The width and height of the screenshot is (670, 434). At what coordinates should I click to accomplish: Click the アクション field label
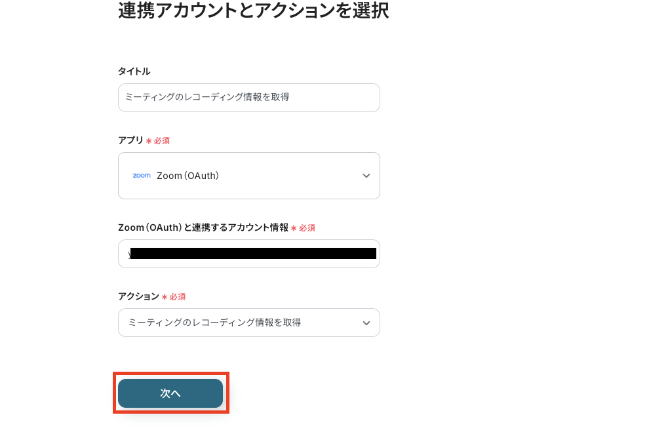138,296
